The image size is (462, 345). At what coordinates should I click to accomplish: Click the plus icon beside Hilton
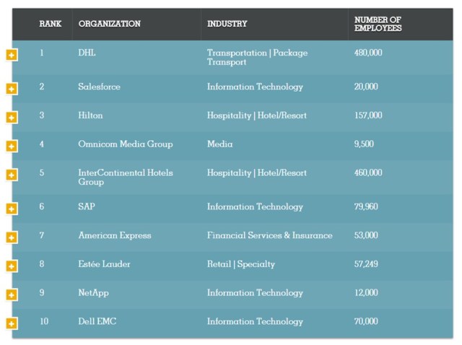pyautogui.click(x=12, y=117)
